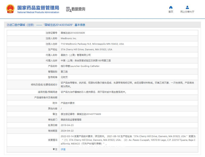This screenshot has width=205, height=157.
Task: Click the NMPA national emblem logo
Action: (x=10, y=8)
